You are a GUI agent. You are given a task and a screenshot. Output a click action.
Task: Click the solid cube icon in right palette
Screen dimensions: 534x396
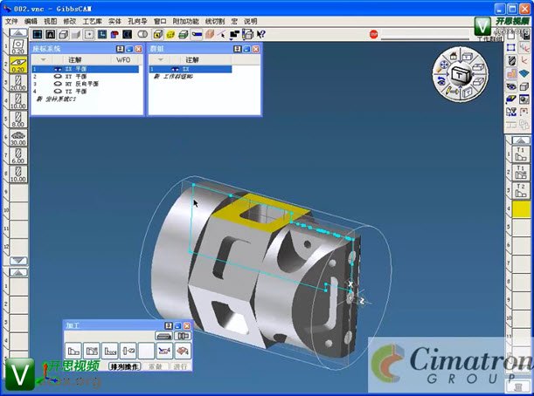[x=524, y=86]
